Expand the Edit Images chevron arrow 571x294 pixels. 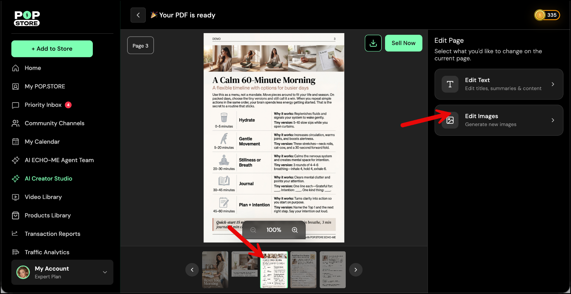tap(553, 120)
